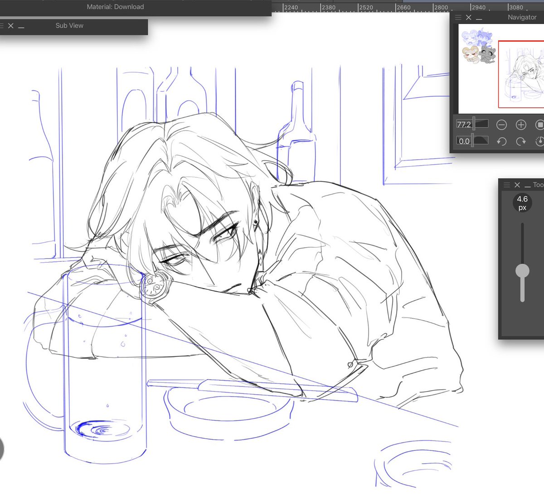Rotate canvas left in the Navigator
Viewport: 544px width, 504px height.
pos(501,142)
